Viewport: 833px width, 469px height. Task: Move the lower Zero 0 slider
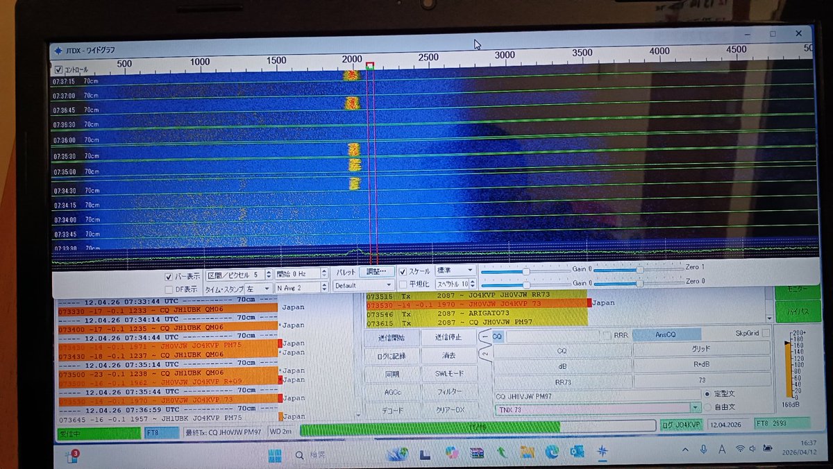click(x=639, y=282)
